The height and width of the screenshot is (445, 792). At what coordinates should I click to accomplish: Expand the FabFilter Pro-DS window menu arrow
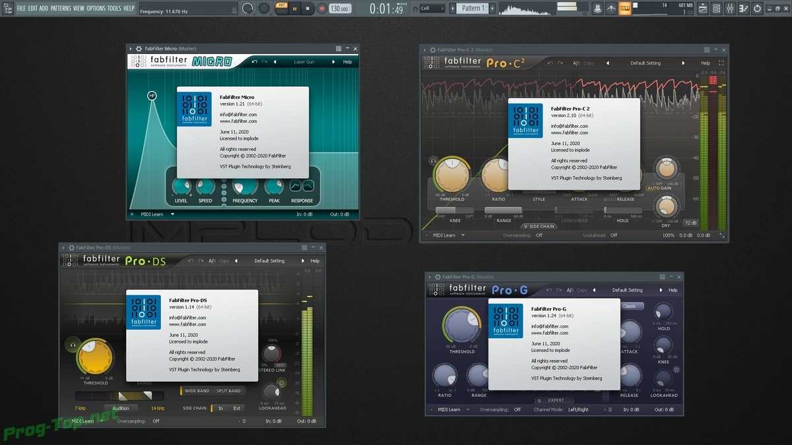pyautogui.click(x=63, y=248)
